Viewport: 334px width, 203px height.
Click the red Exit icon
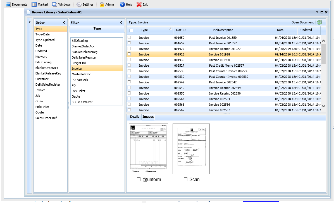(x=139, y=4)
